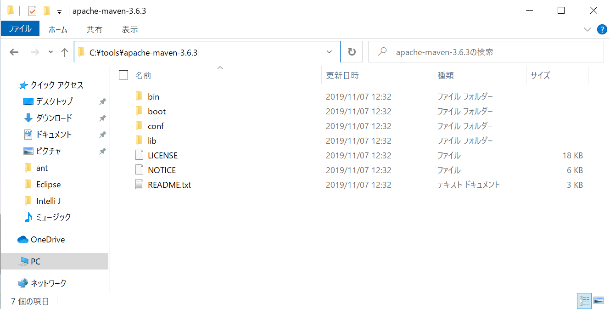Open the Quick Access Toolbar customize dropdown
This screenshot has height=309, width=610.
59,11
